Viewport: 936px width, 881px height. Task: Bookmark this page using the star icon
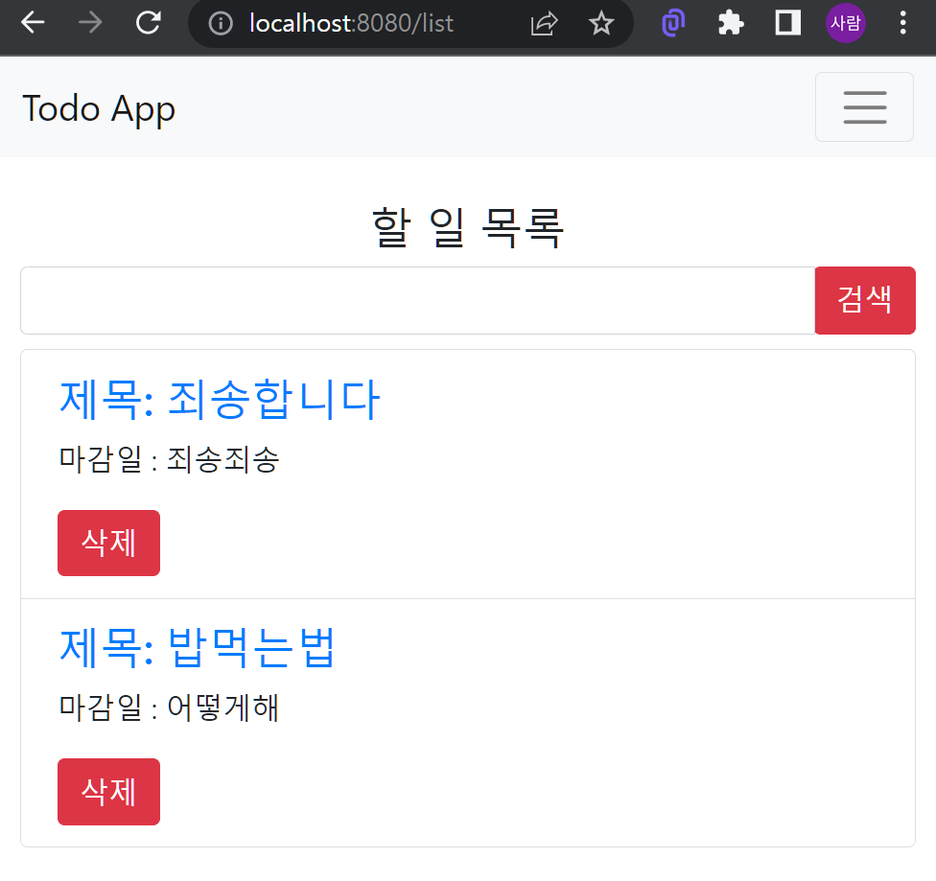coord(601,22)
